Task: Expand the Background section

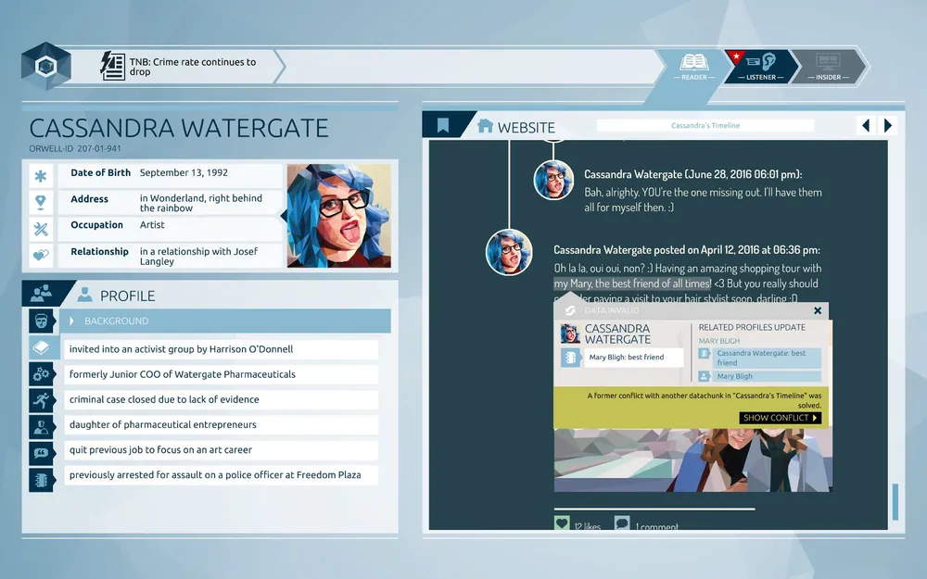Action: pyautogui.click(x=224, y=321)
